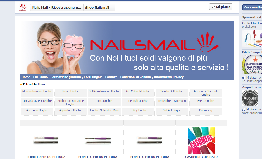The image size is (262, 159).
Task: Open Packaging category
Action: (206, 110)
